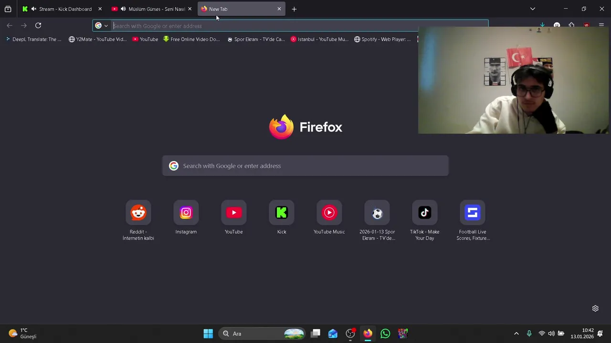Switch to Müslüm Gürses - Seni Nasıl tab

pyautogui.click(x=152, y=9)
